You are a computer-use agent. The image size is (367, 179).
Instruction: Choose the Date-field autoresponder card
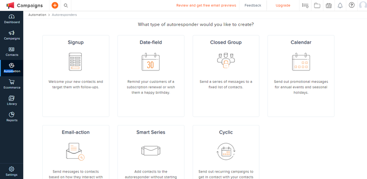click(151, 76)
